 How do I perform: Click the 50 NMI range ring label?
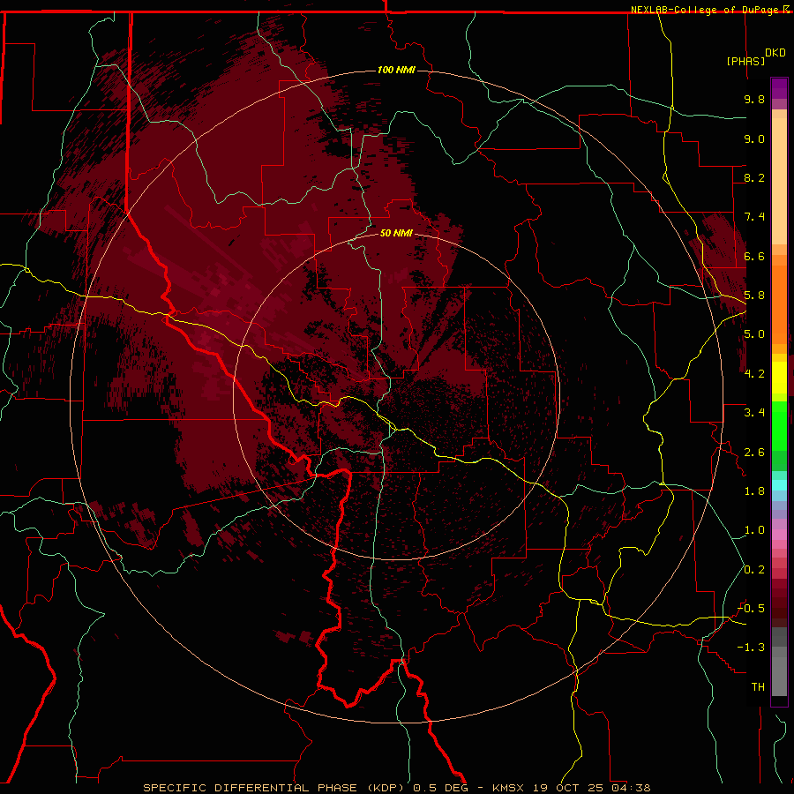point(396,233)
